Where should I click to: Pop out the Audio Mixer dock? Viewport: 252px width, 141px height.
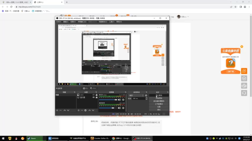125,92
